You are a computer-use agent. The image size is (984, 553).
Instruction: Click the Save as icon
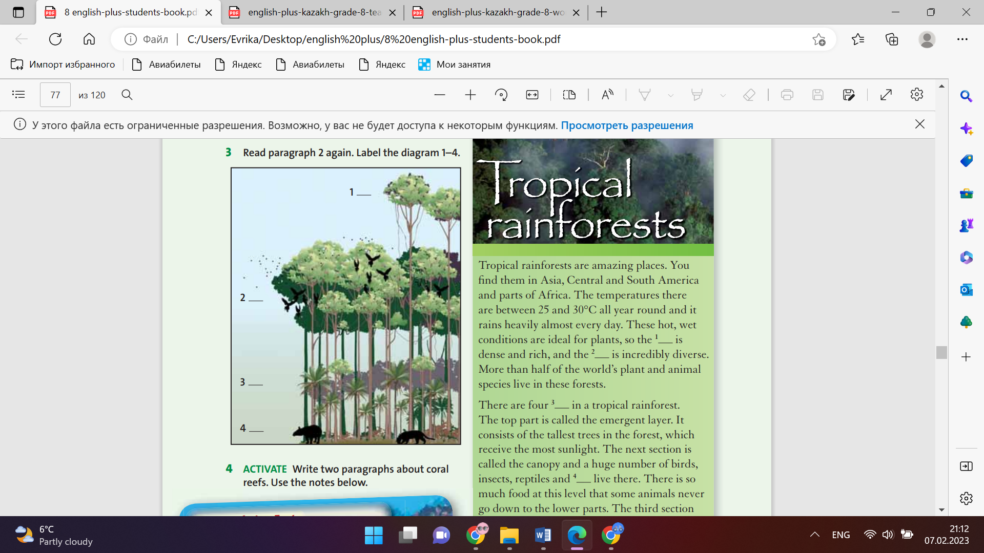tap(849, 95)
